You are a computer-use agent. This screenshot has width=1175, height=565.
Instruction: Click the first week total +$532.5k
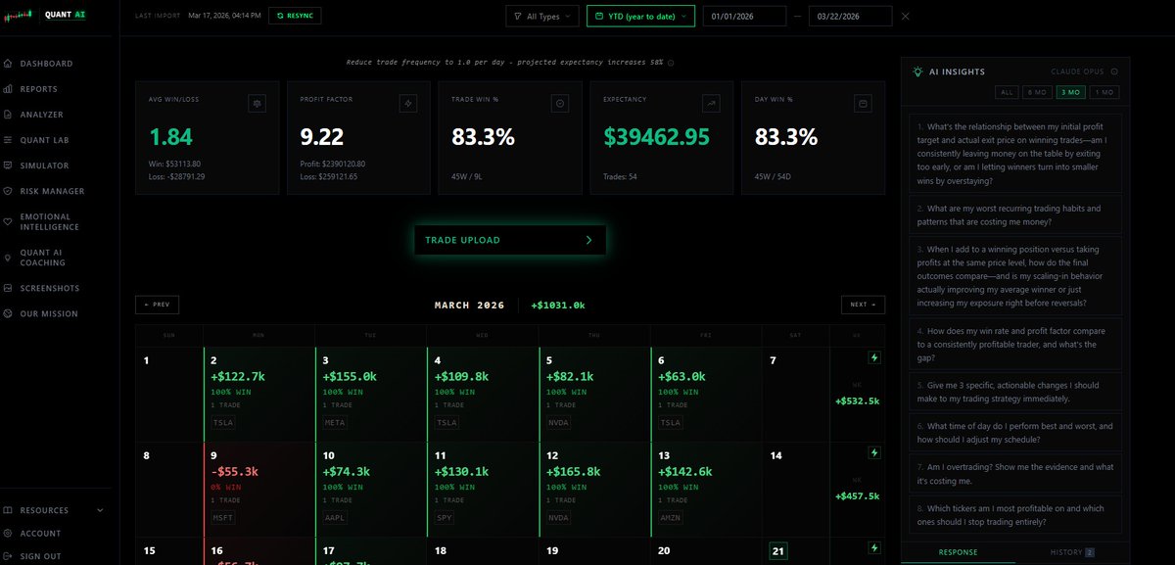coord(857,400)
